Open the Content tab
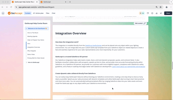The width and height of the screenshot is (173, 100). coord(27,13)
